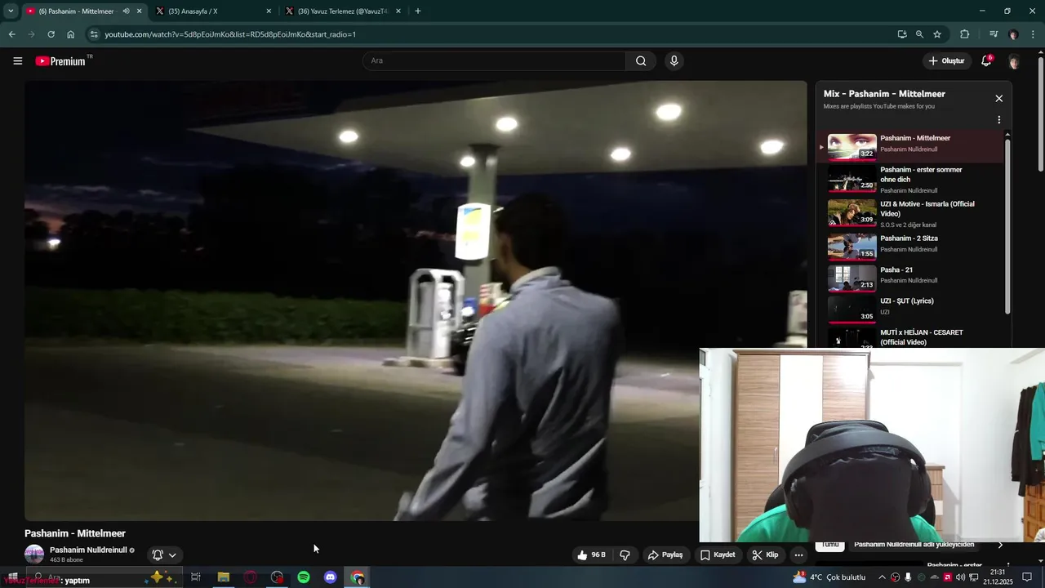Close the Anasayfa / X tab
This screenshot has width=1045, height=588.
point(269,11)
